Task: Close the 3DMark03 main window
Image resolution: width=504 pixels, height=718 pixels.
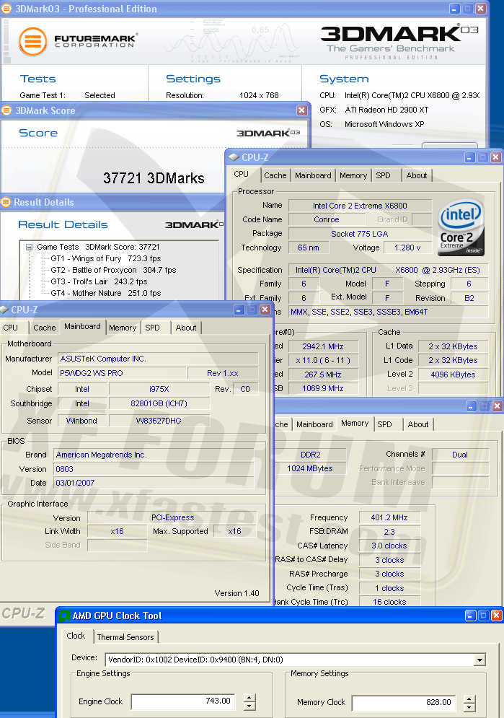Action: pyautogui.click(x=481, y=8)
